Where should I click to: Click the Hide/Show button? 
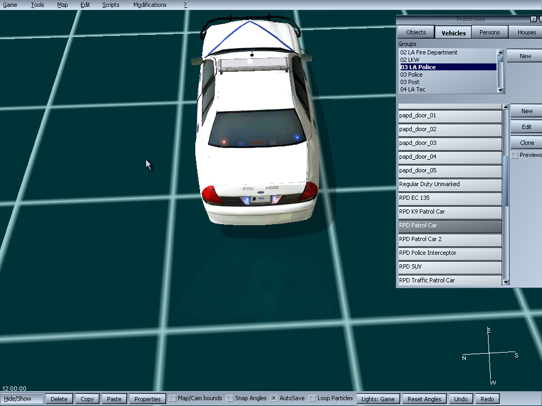(21, 399)
